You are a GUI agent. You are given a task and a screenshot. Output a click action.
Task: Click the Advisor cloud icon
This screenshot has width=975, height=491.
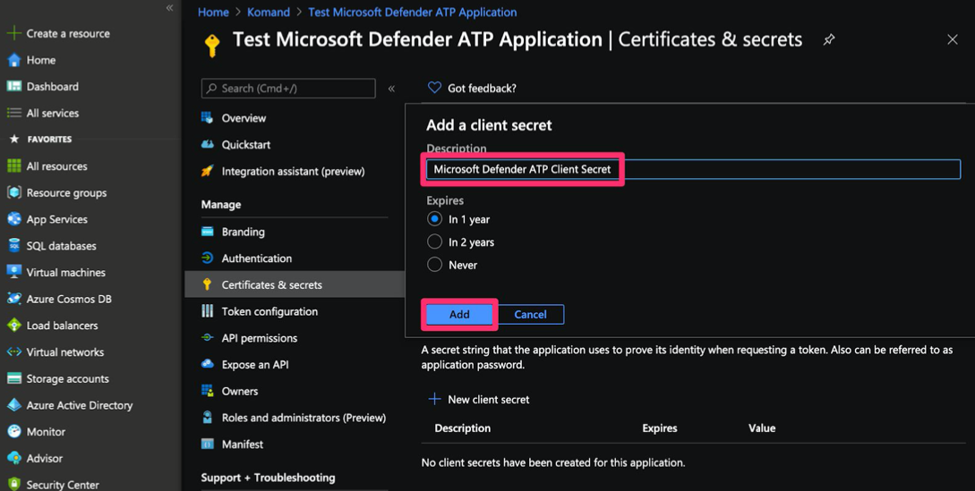pos(13,458)
